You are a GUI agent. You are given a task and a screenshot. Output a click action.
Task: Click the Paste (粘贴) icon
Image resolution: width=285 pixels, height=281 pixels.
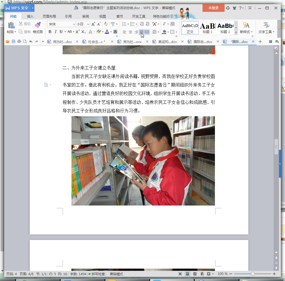(11, 25)
